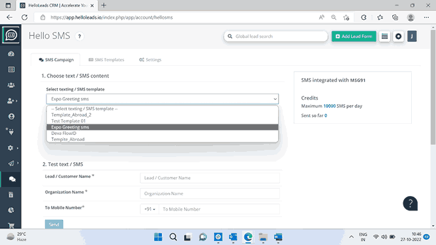Open the browser collections icon
The height and width of the screenshot is (245, 436).
point(395,18)
